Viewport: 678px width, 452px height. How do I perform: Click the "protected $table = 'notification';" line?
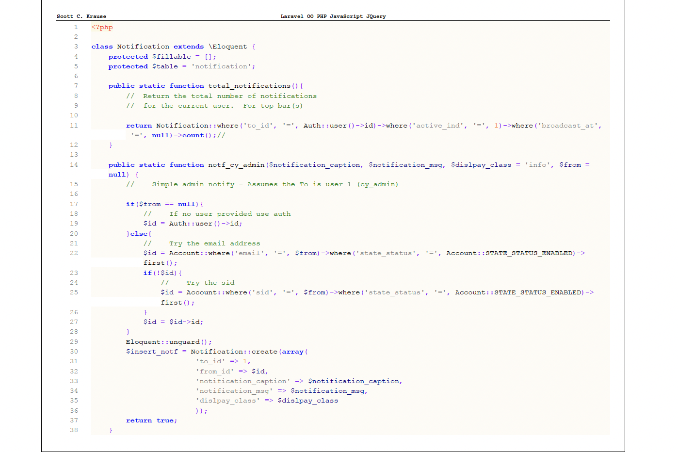click(x=181, y=66)
